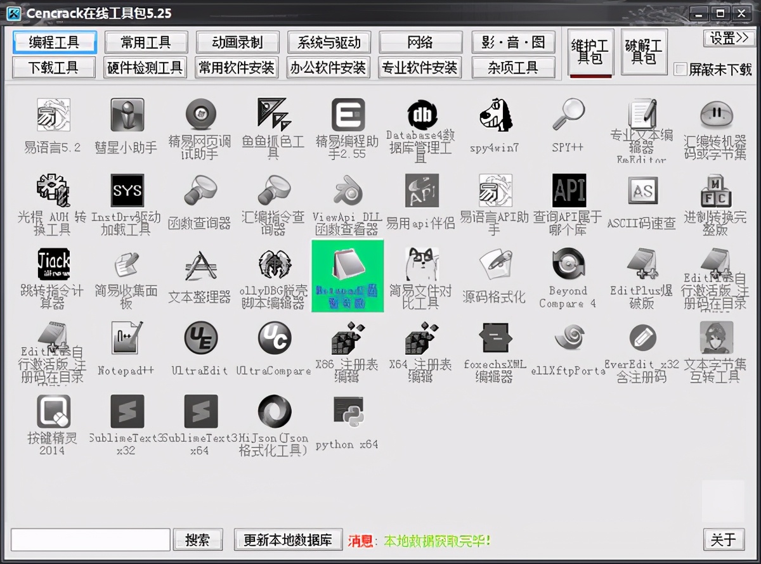Launch the UltraEdit icon
Image resolution: width=761 pixels, height=564 pixels.
click(x=200, y=338)
